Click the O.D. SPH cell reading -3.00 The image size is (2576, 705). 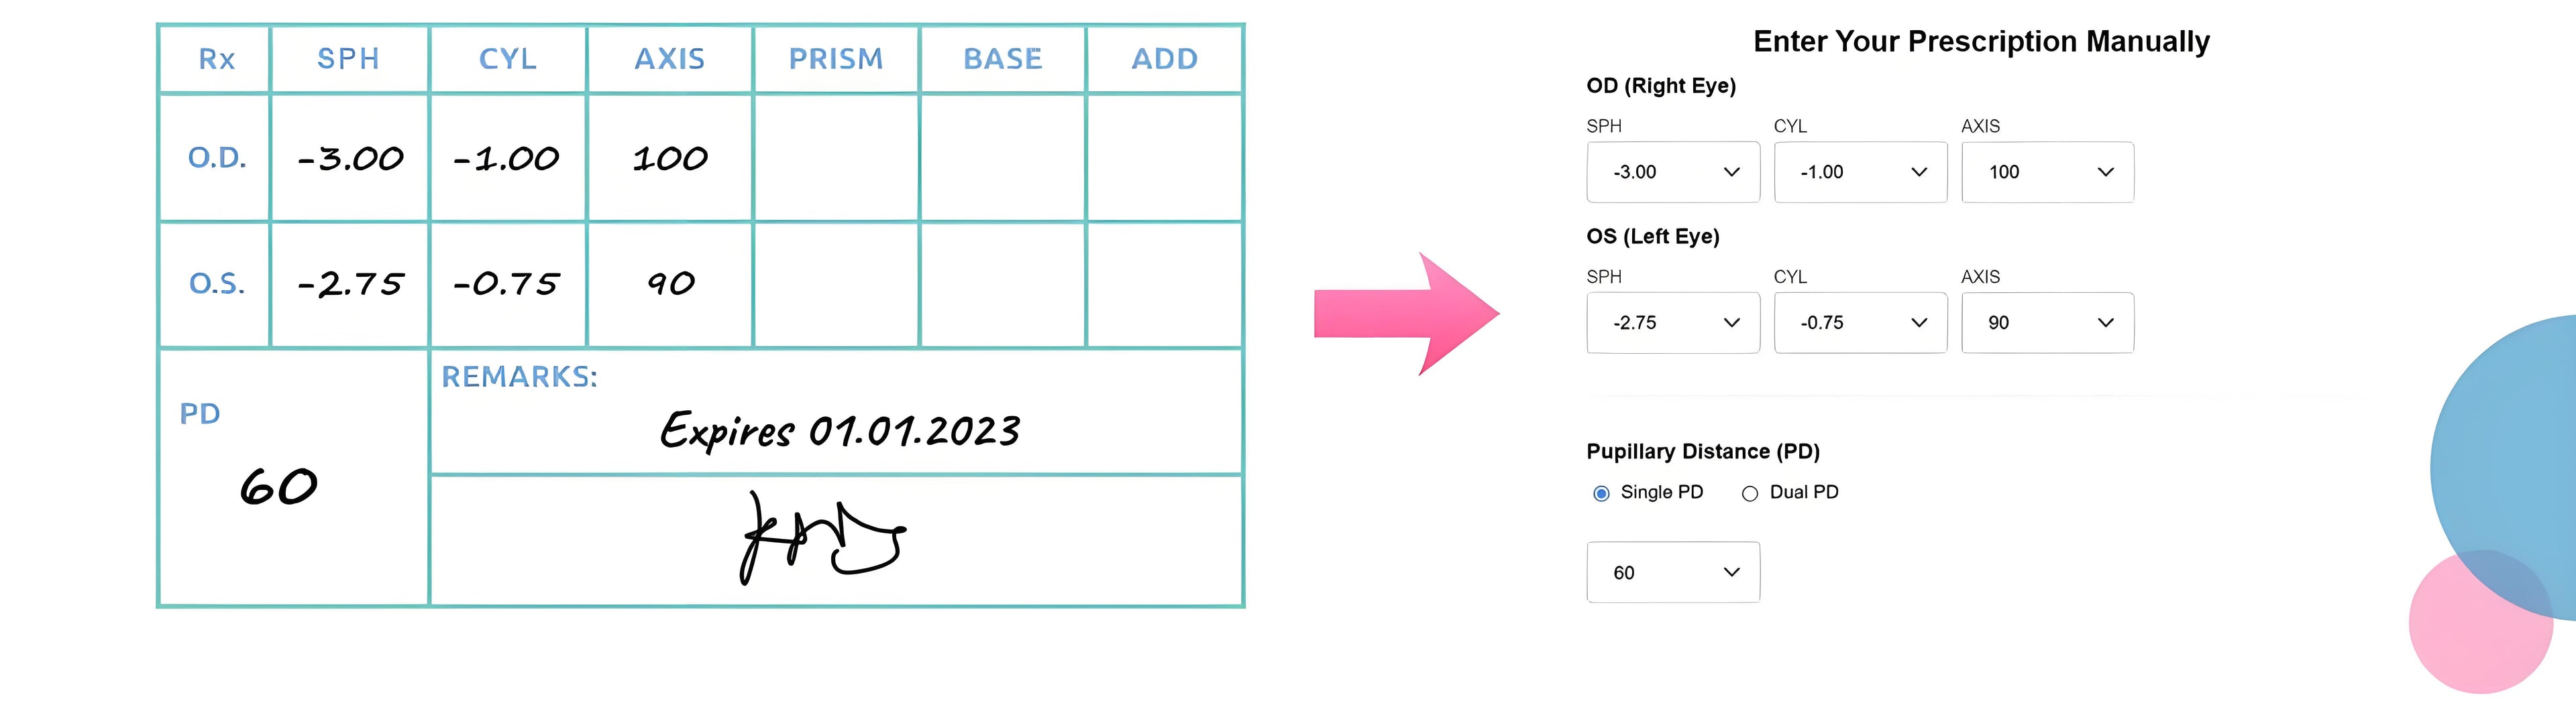click(350, 157)
